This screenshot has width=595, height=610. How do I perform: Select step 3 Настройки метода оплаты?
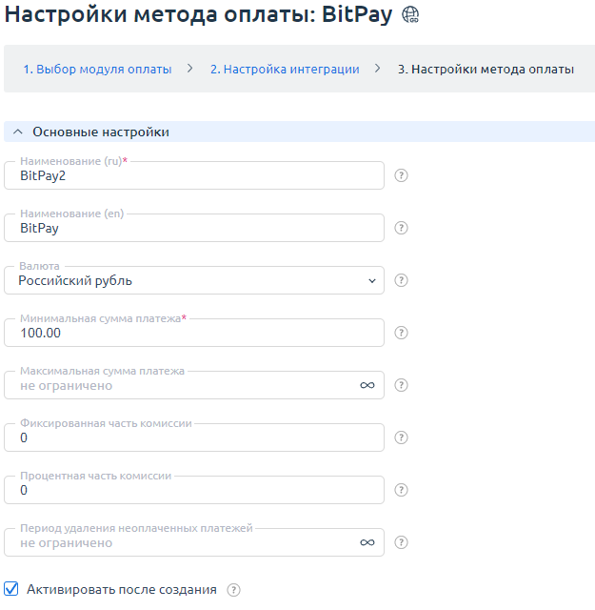pos(486,70)
